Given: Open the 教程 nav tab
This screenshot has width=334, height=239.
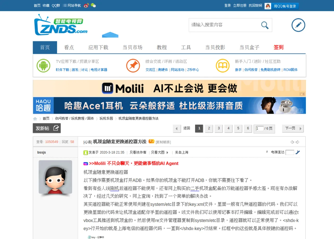Looking at the screenshot, I should coord(162,47).
